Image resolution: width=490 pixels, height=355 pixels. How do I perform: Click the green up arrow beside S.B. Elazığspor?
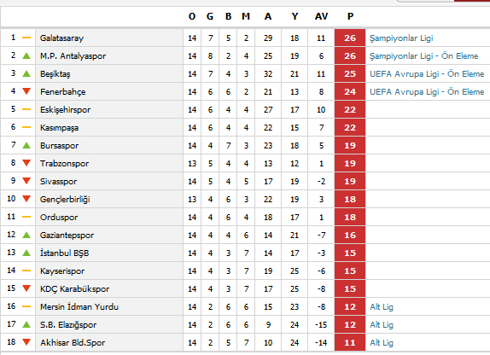pyautogui.click(x=26, y=324)
